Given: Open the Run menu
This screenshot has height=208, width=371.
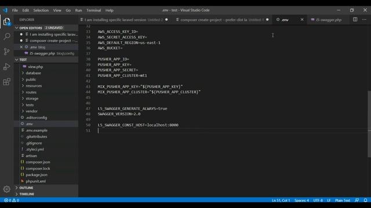Looking at the screenshot, I should tap(78, 10).
